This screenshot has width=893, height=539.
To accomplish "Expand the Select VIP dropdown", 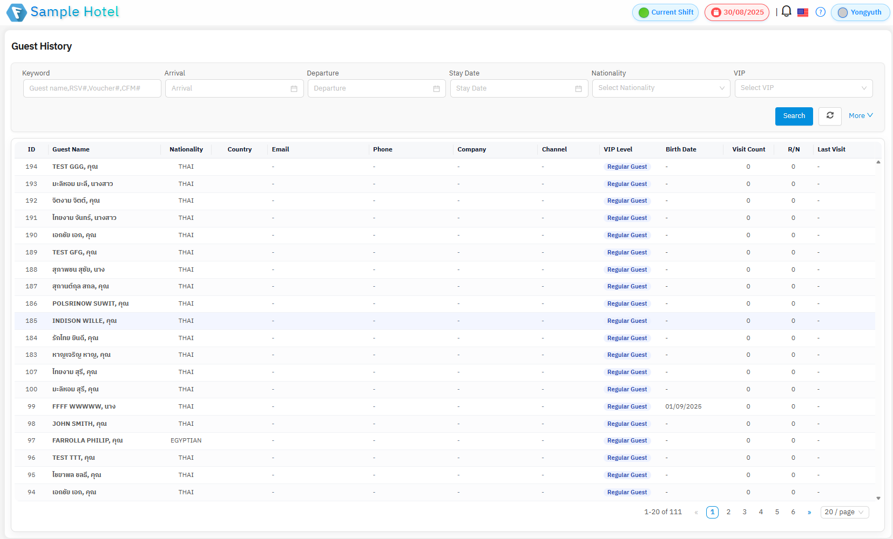I will (803, 88).
